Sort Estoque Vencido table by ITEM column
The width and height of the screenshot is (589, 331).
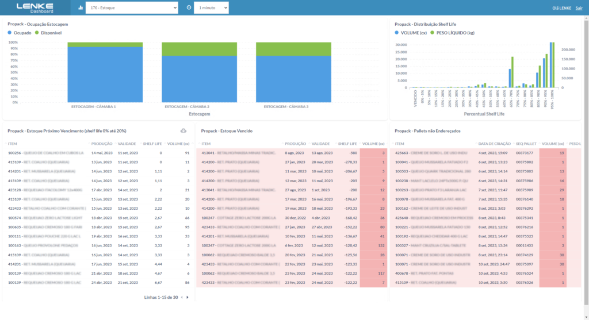click(x=206, y=144)
